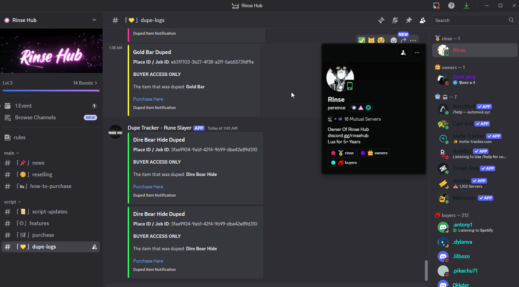Image resolution: width=519 pixels, height=287 pixels.
Task: Click the Dont ping member entry
Action: (475, 79)
